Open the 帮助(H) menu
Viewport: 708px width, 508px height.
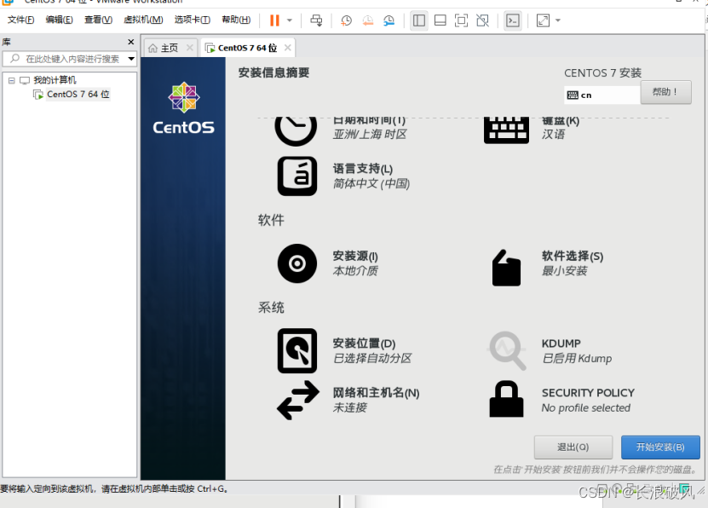click(236, 20)
